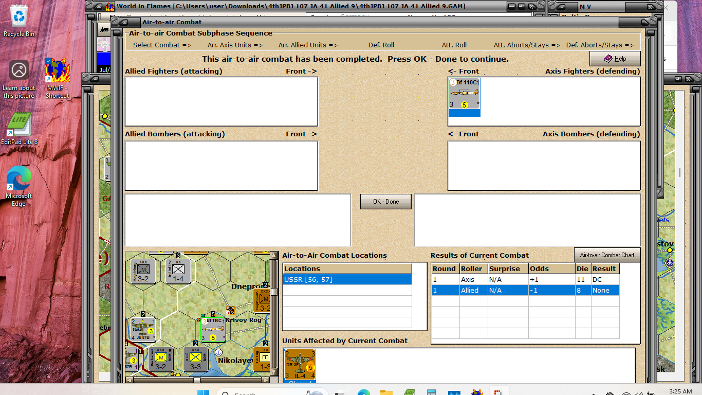Click the map scroll right arrow
Screen dimensions: 702x395
tap(266, 380)
